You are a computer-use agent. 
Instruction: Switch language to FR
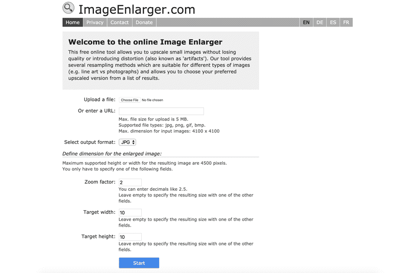tap(346, 22)
